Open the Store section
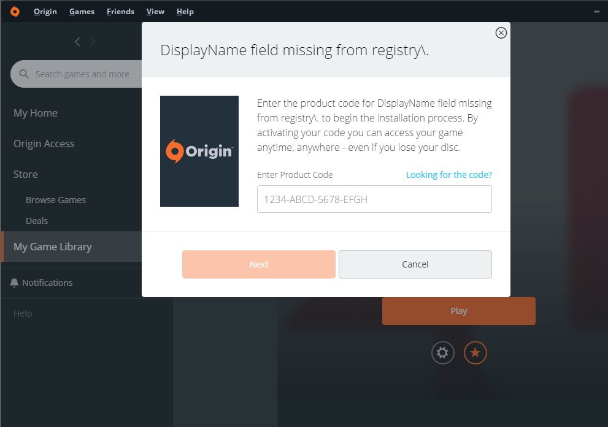Viewport: 608px width, 427px height. [26, 174]
